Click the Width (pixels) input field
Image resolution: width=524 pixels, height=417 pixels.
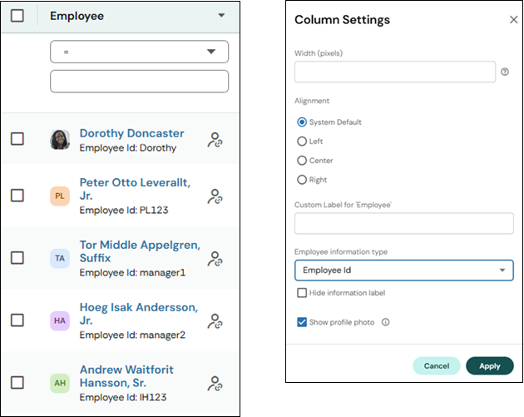point(395,72)
